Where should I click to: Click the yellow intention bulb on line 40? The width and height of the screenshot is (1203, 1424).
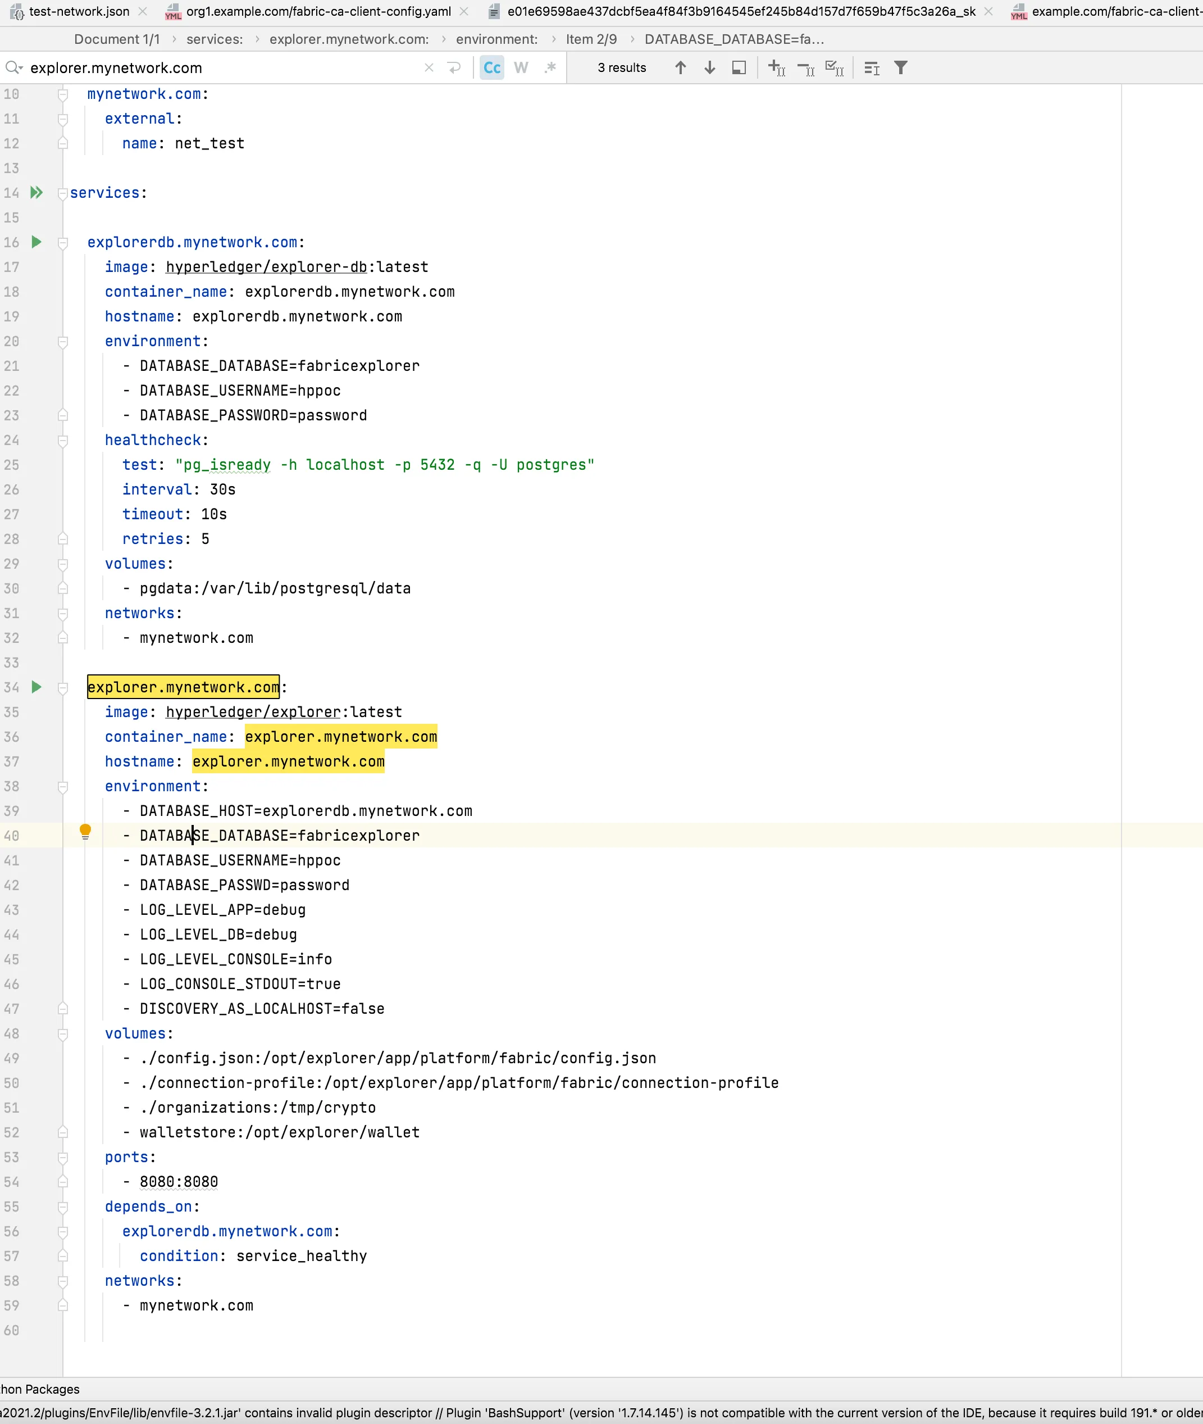tap(85, 831)
